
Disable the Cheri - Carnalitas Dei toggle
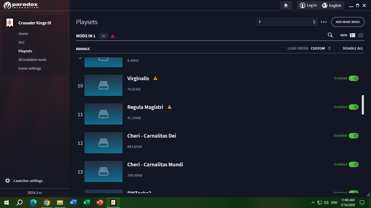coord(354,136)
